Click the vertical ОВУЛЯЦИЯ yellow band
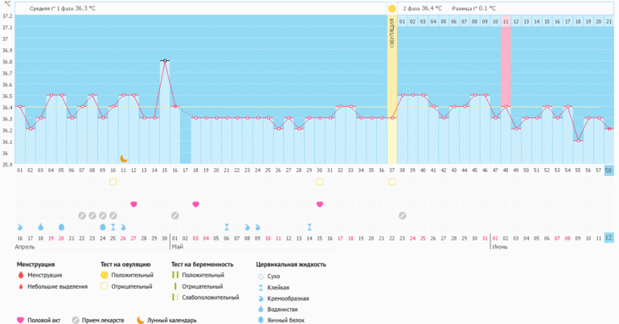The width and height of the screenshot is (619, 324). (392, 88)
